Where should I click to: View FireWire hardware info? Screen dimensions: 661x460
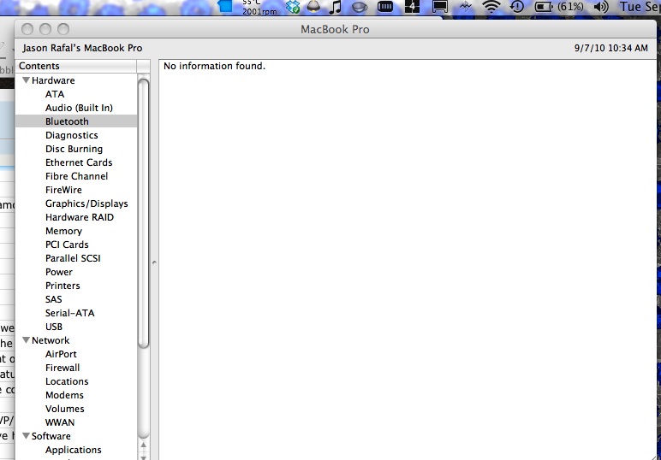pos(63,190)
